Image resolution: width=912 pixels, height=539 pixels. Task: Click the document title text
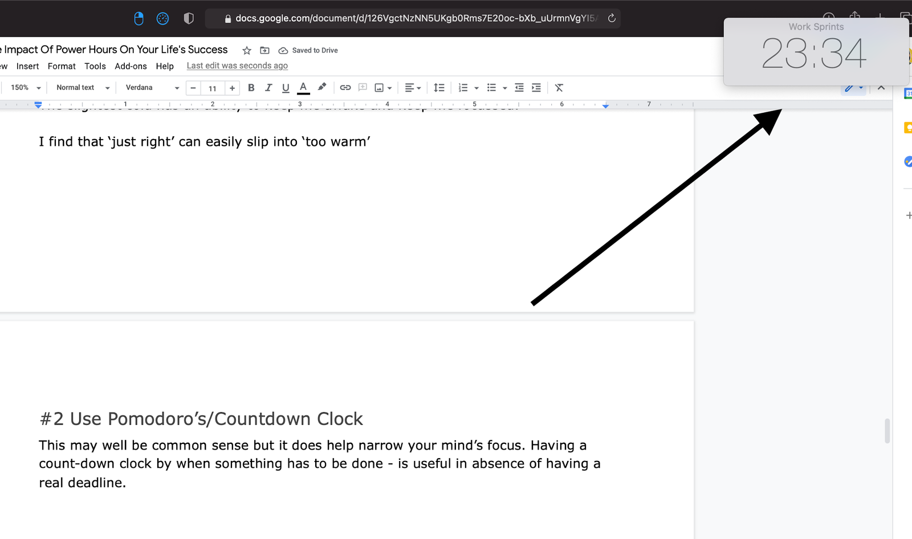(x=114, y=50)
